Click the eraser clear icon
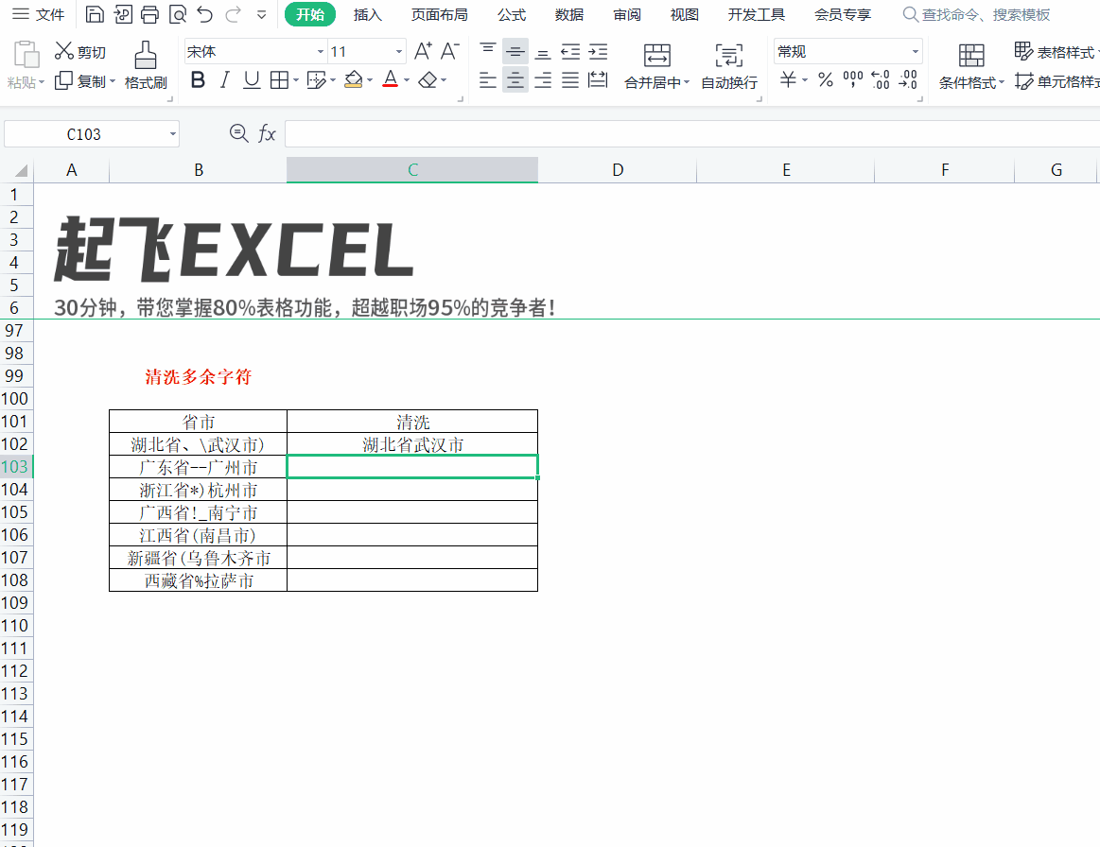Viewport: 1100px width, 847px height. tap(428, 80)
